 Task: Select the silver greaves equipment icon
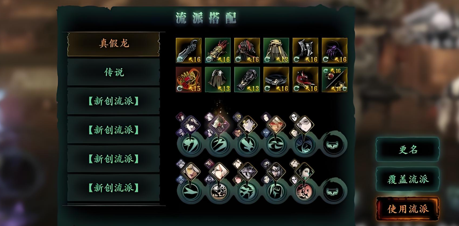(x=305, y=50)
